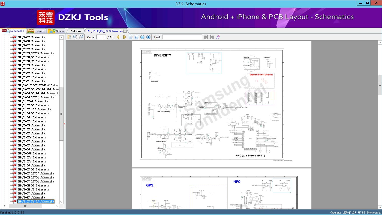Open SM-J410F/G Schematic
Image resolution: width=382 pixels, height=215 pixels.
click(33, 101)
